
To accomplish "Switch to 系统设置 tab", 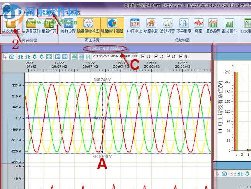I will tap(73, 13).
